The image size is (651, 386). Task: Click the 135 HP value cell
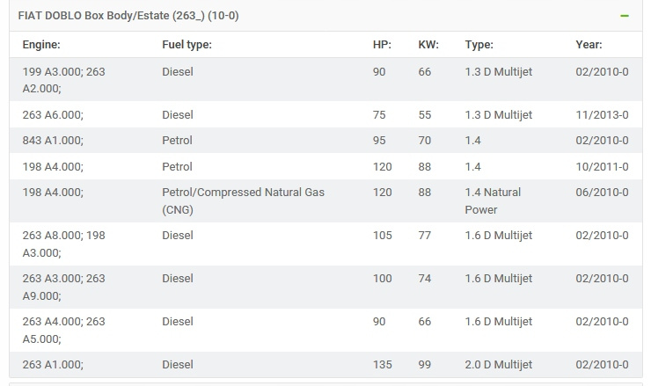point(383,364)
